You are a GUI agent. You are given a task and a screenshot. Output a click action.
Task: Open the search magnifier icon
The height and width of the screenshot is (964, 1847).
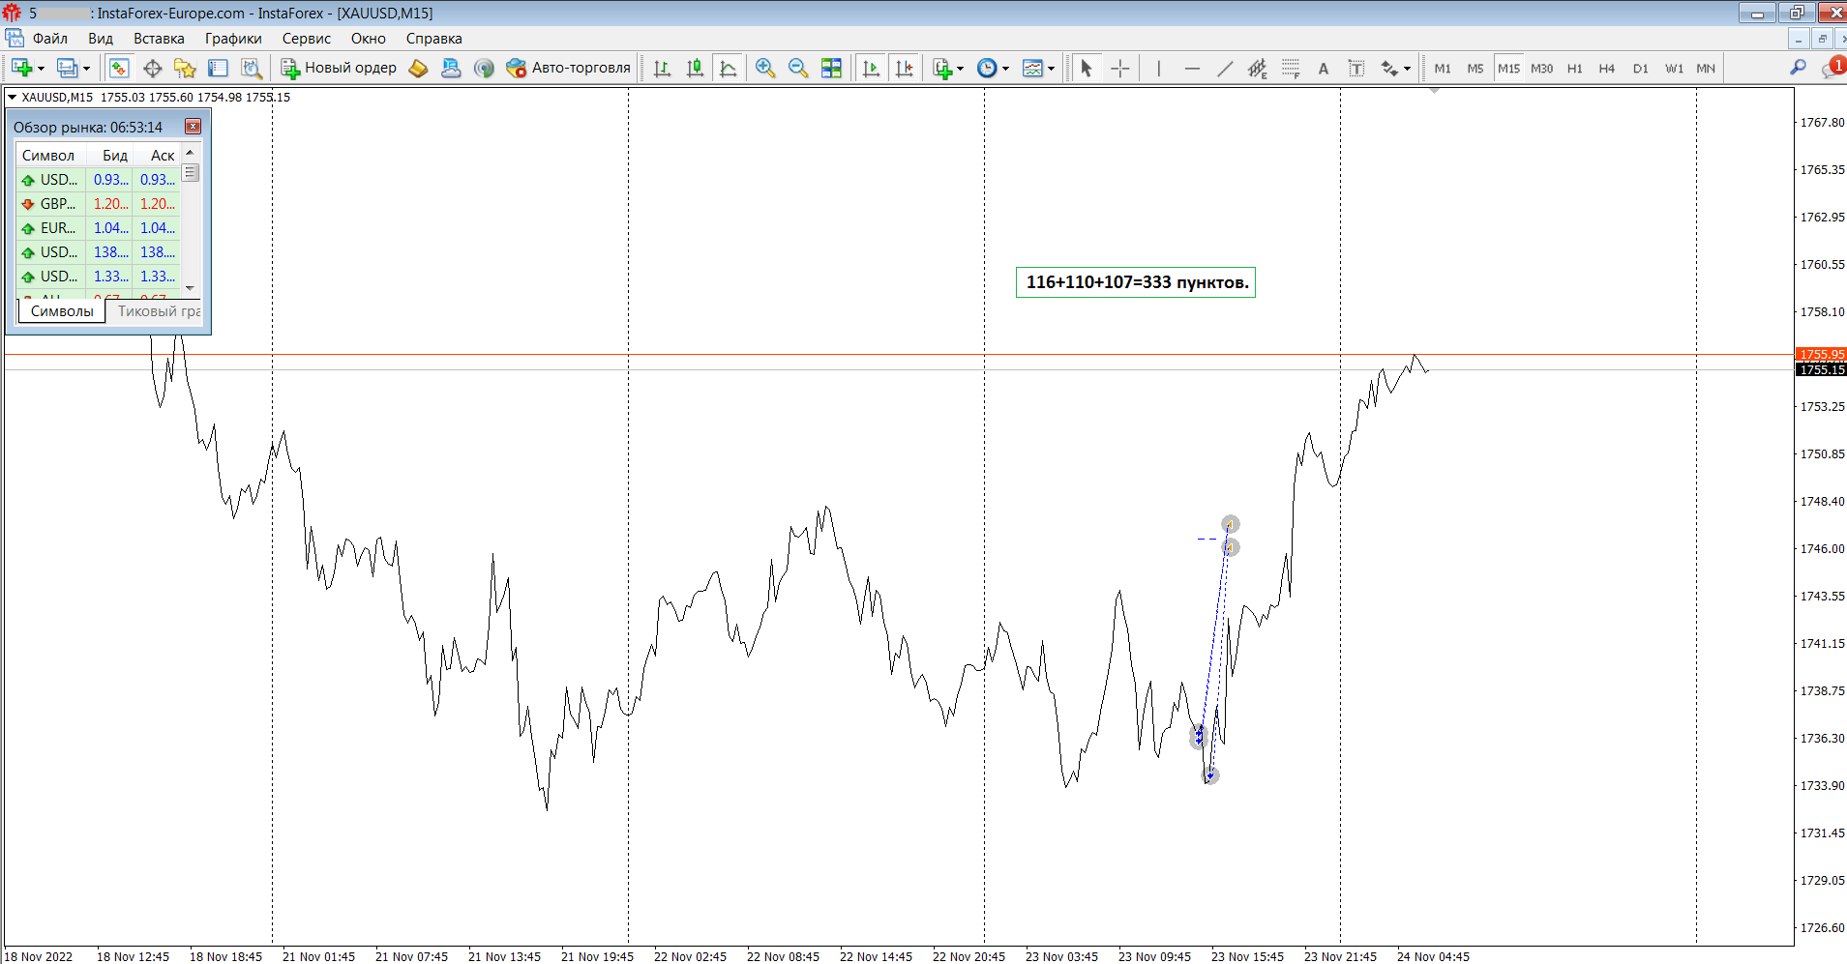[x=1798, y=68]
